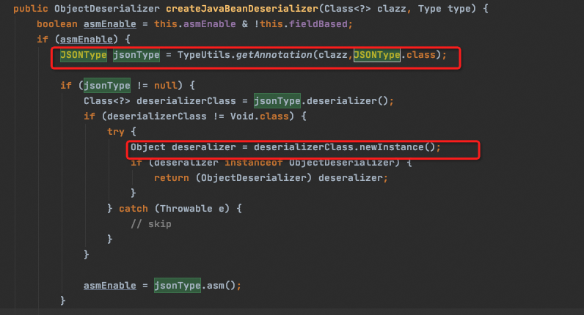Click the JSONType type at declaration start

click(84, 55)
